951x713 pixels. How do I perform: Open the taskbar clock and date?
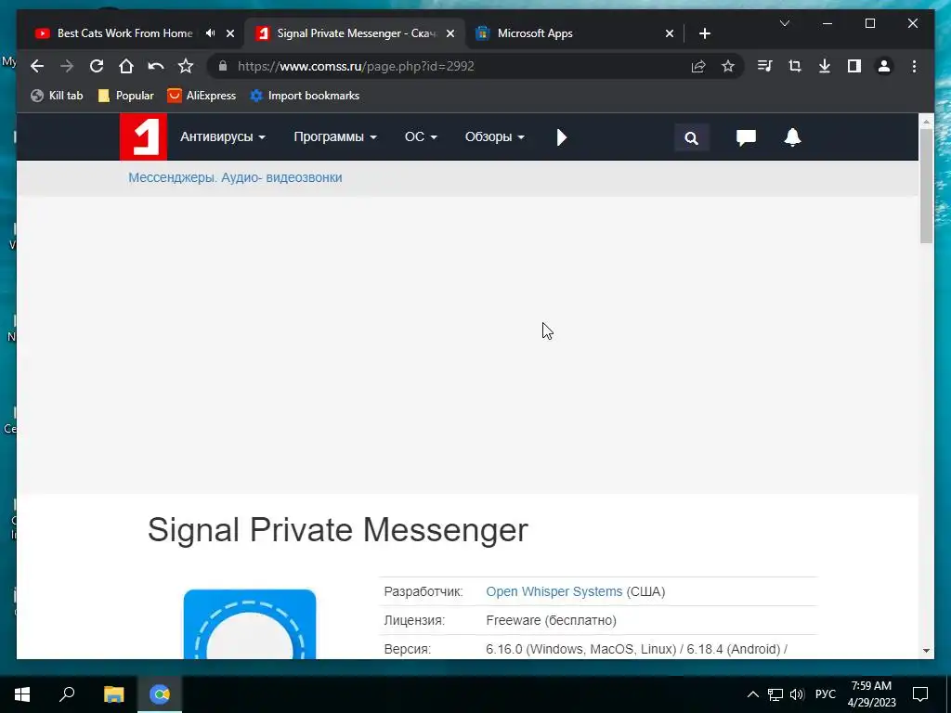point(871,694)
